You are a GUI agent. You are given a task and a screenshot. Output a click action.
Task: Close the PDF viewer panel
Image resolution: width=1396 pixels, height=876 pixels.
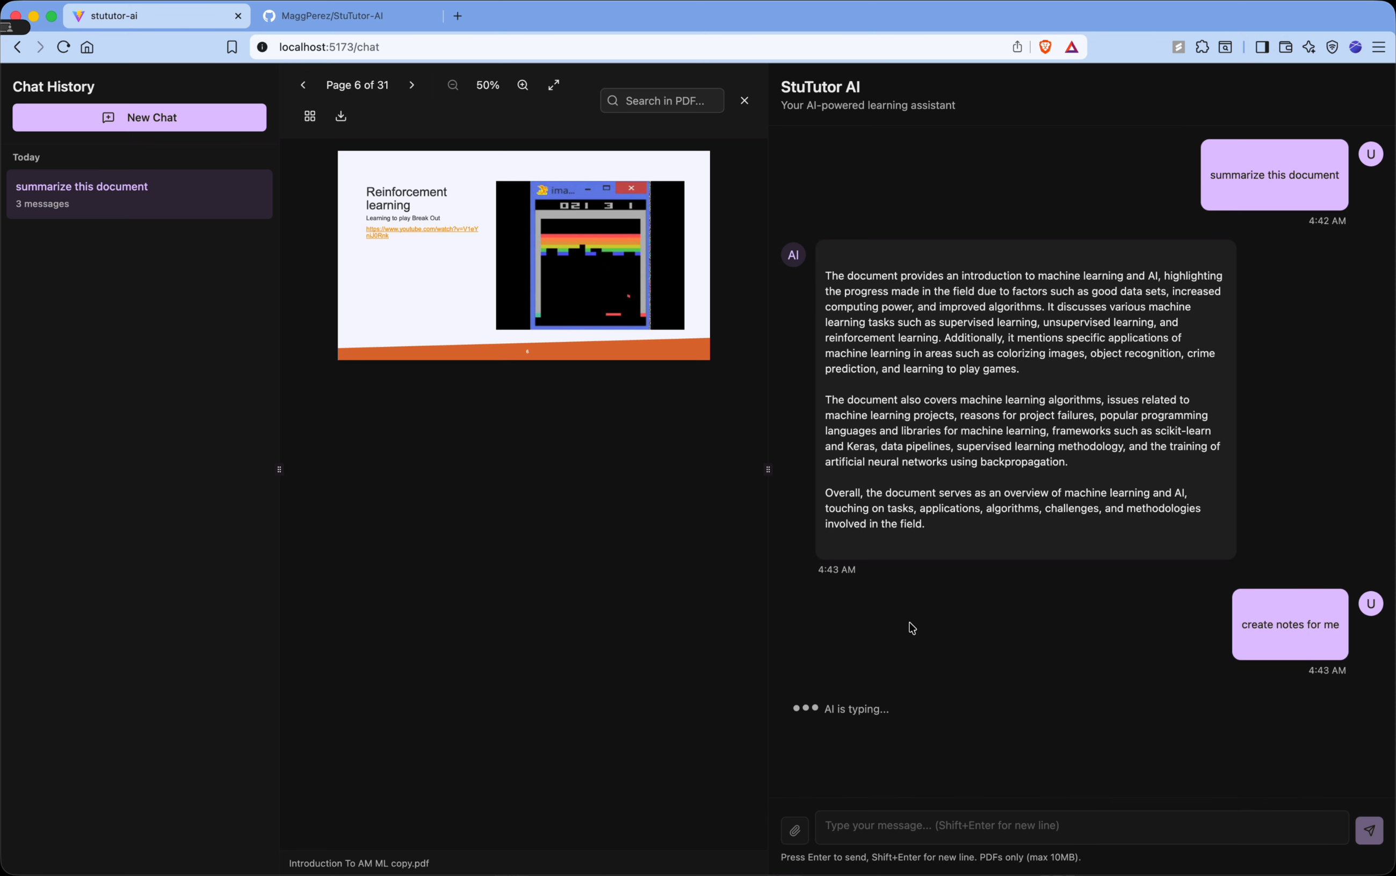744,101
